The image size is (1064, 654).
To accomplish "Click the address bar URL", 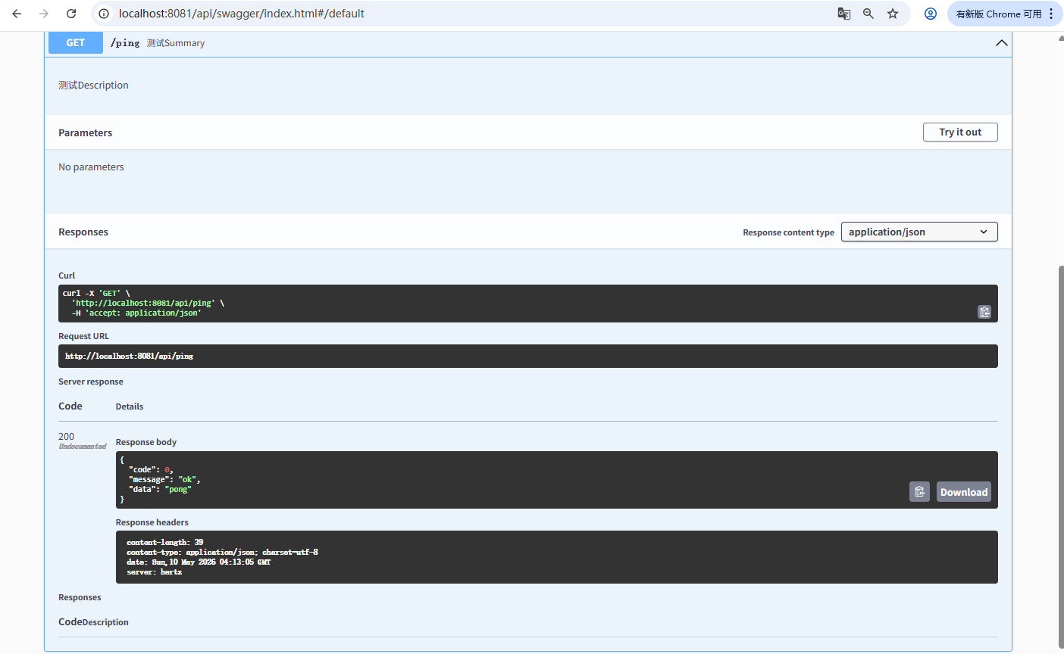I will click(242, 14).
